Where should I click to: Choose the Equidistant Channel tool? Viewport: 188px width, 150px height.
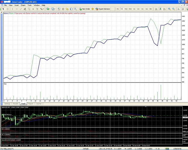coord(25,9)
